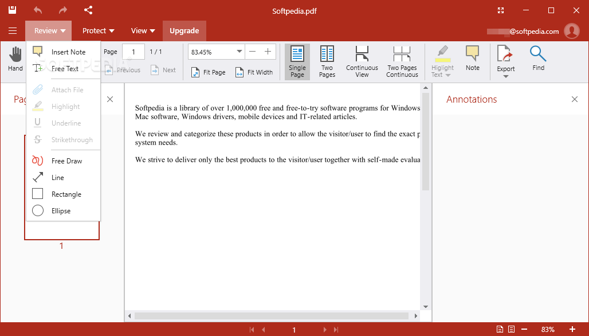Viewport: 589px width, 336px height.
Task: Add a Note from toolbar
Action: tap(473, 58)
